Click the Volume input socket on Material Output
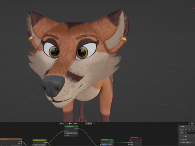 coord(129,144)
